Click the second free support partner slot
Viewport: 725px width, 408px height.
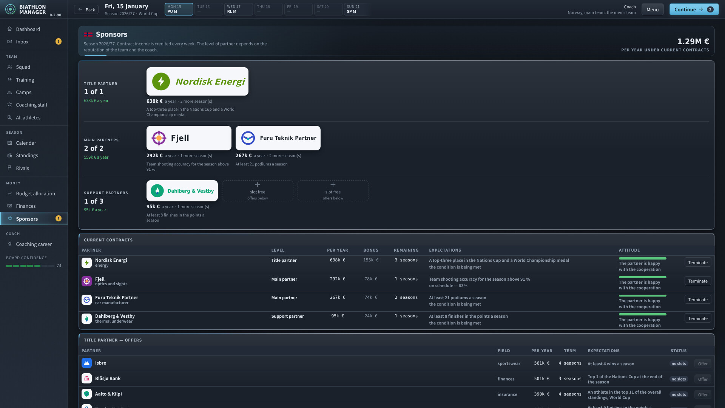tap(333, 191)
